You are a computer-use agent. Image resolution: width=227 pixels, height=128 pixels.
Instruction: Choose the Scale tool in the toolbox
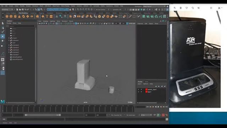click(x=2, y=46)
